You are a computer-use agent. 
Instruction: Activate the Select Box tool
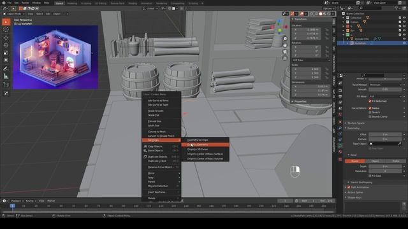pos(6,22)
